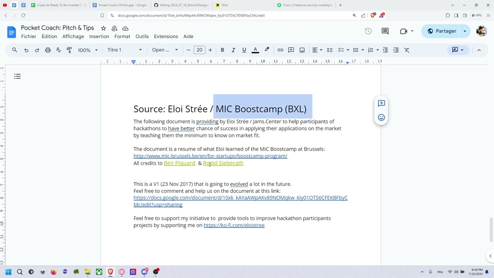Print the document with printer icon
Image resolution: width=494 pixels, height=278 pixels.
click(48, 50)
